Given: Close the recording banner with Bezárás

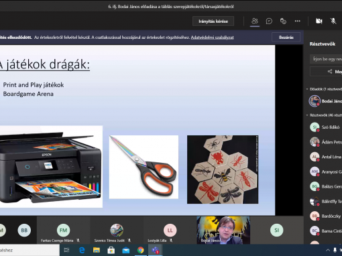Looking at the screenshot, I should pos(286,38).
